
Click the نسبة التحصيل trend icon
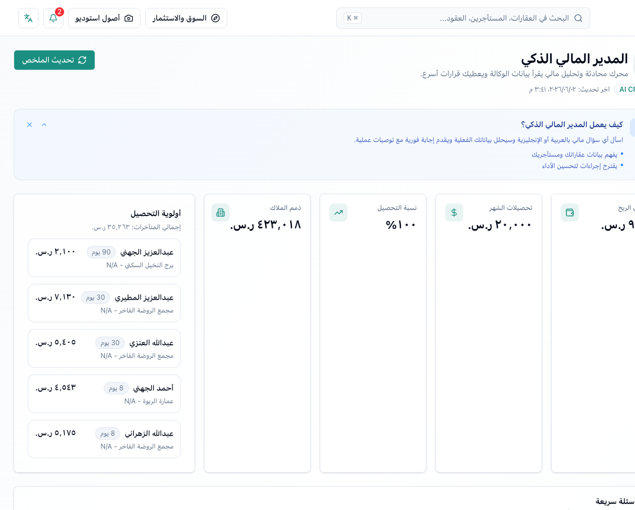(338, 212)
